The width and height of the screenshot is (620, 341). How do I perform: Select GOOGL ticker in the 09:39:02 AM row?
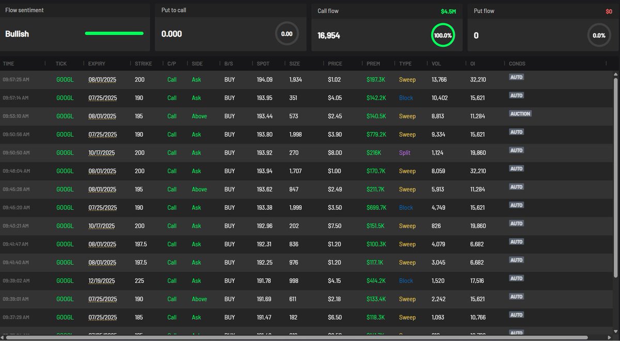(65, 281)
